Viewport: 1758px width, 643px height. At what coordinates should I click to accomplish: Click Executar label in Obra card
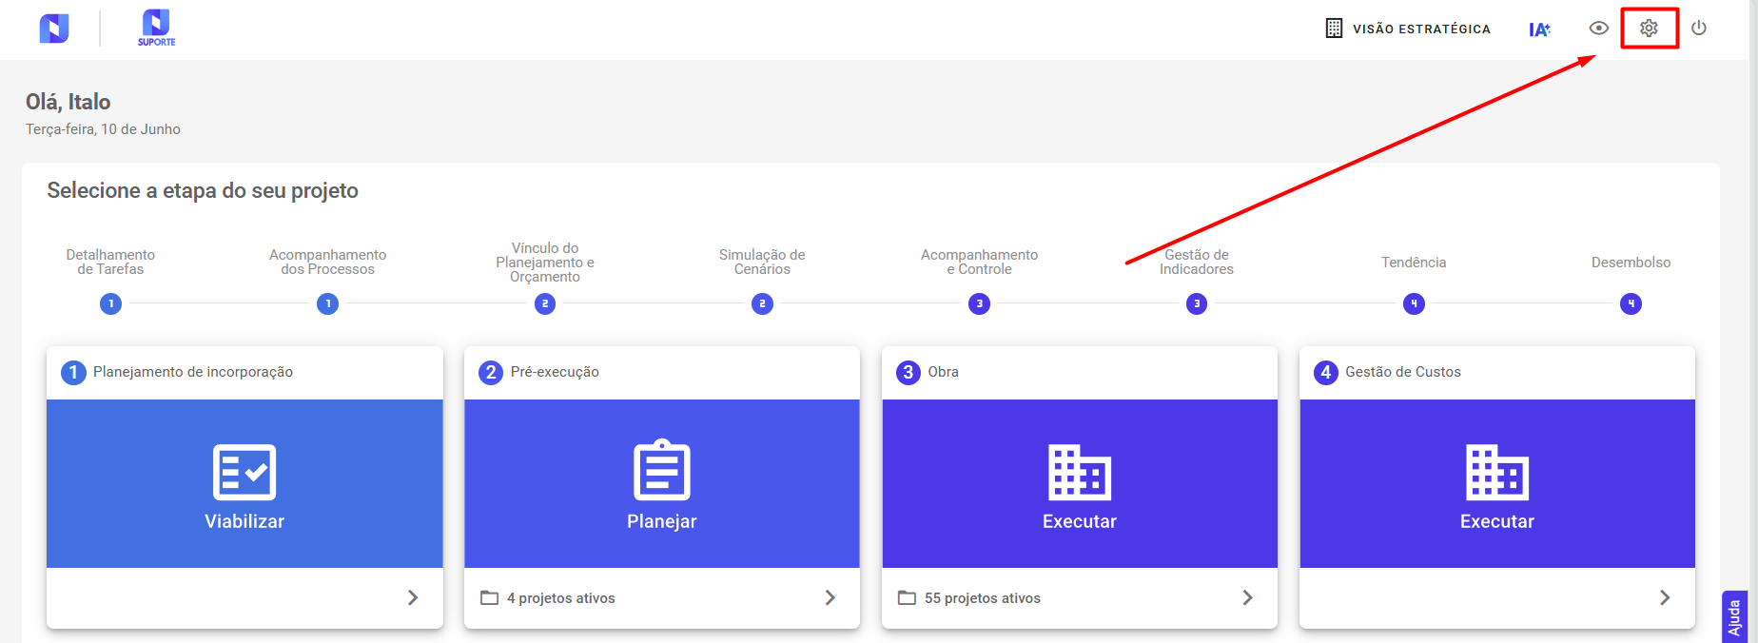(1080, 521)
